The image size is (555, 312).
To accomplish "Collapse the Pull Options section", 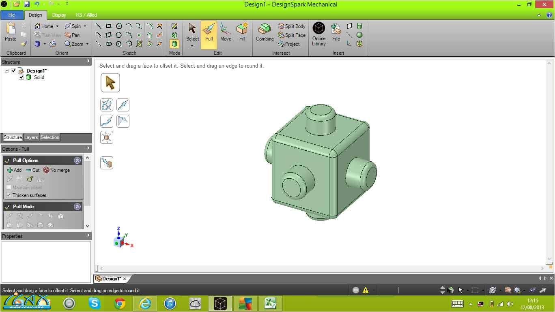I will pyautogui.click(x=77, y=160).
